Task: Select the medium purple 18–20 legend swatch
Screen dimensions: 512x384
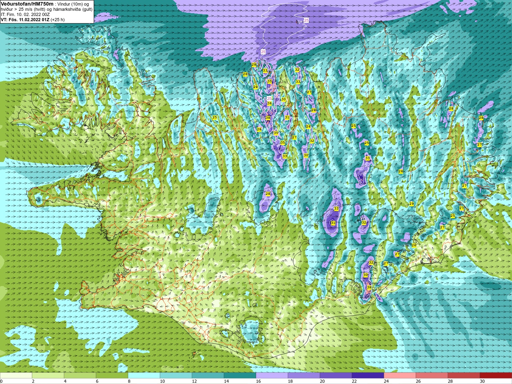Action: [304, 376]
